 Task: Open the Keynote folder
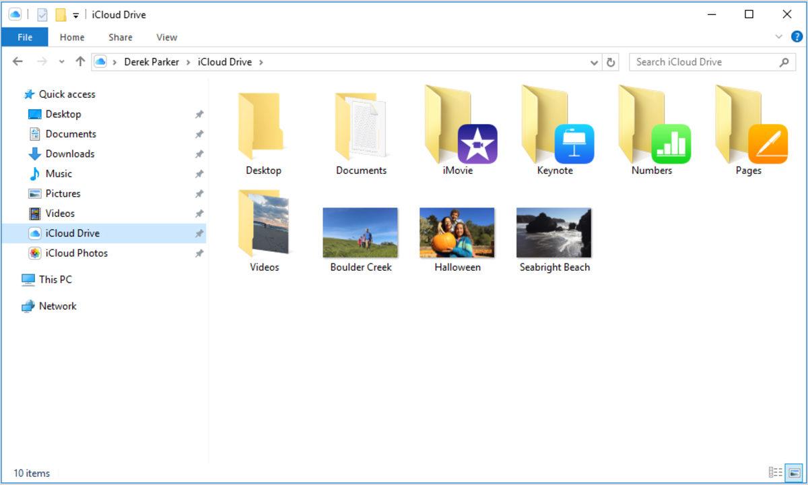tap(553, 128)
